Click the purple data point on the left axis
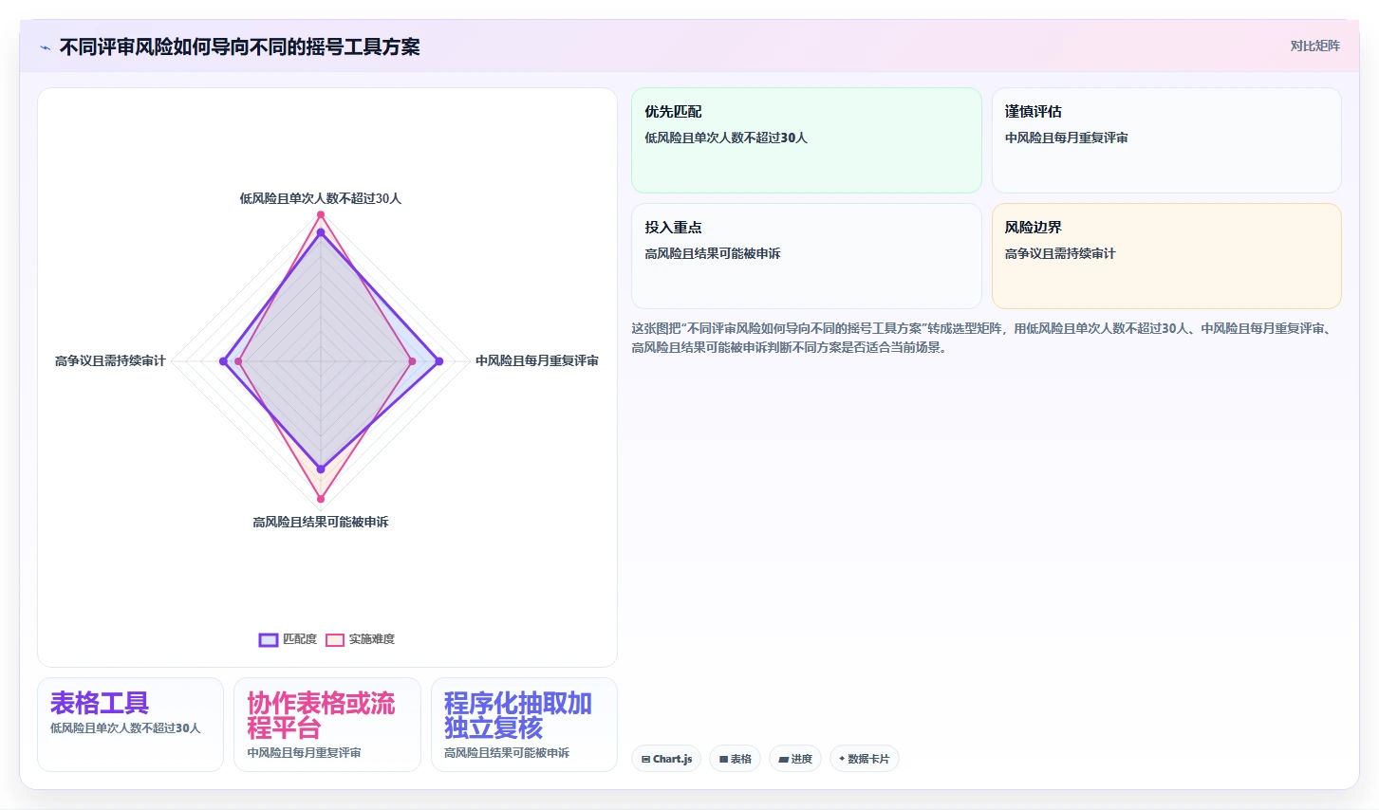The width and height of the screenshot is (1379, 810). 224,360
